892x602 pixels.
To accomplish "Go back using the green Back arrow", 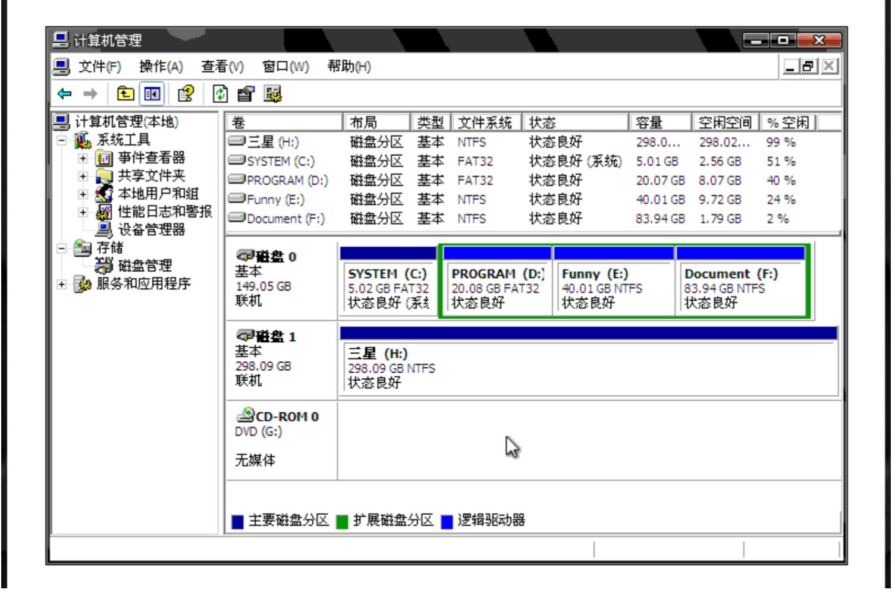I will coord(64,94).
